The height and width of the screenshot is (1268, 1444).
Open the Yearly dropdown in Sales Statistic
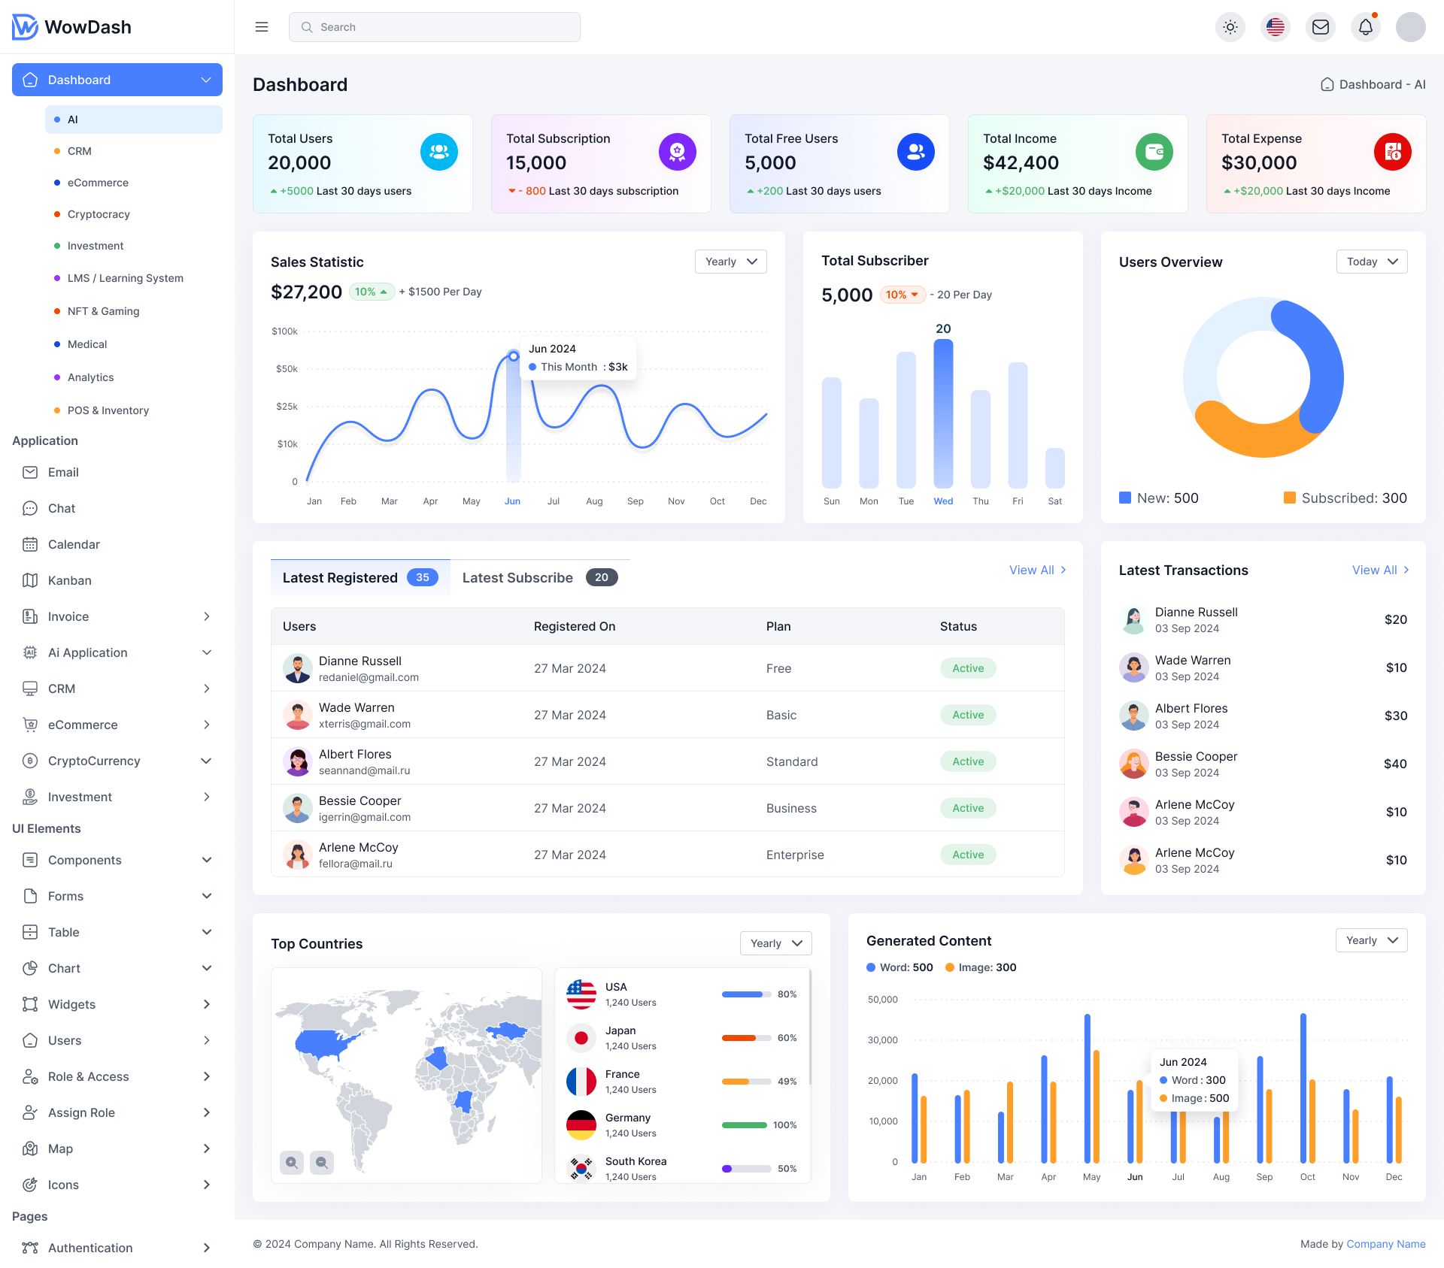730,262
